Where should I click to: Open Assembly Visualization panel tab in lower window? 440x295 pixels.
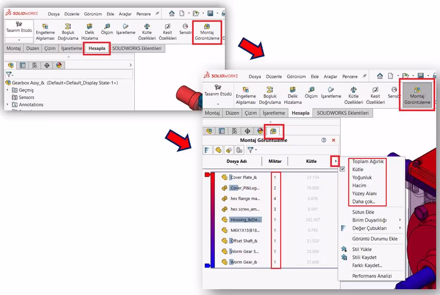(273, 131)
